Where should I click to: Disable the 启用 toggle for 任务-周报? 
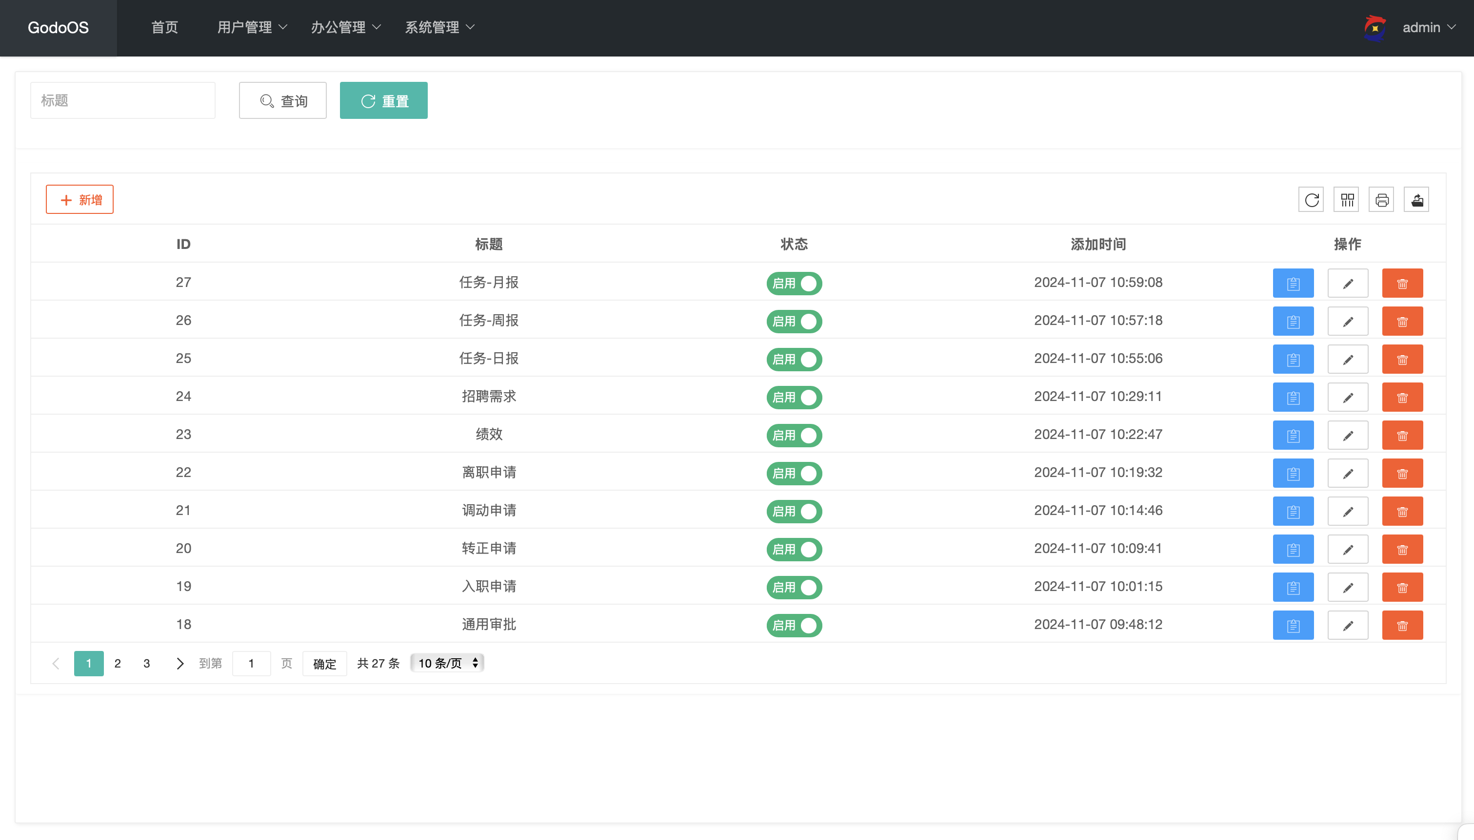click(x=794, y=322)
